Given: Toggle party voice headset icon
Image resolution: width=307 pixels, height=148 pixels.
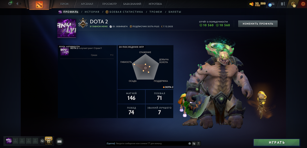Looking at the screenshot, I should pos(42,141).
